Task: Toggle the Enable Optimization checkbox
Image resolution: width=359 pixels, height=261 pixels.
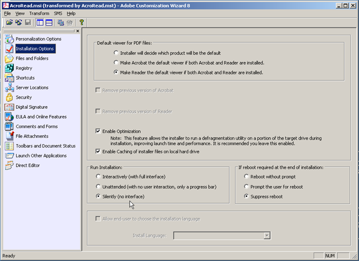Action: click(x=98, y=131)
